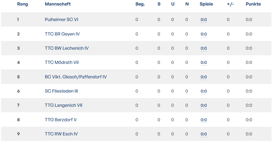Viewport: 272px width, 142px height.
Task: Click the 0:0 Spiele value for Pulheimer SC VI
Action: [204, 20]
